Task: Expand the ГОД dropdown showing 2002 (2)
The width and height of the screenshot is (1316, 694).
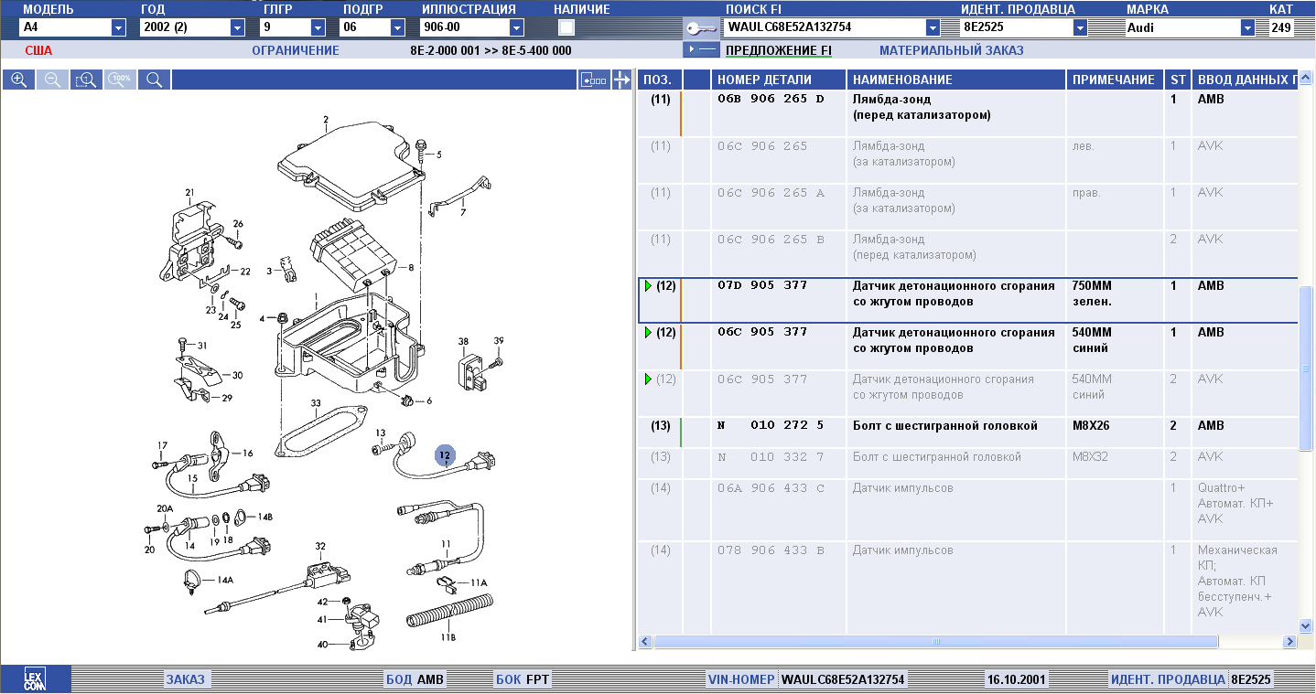Action: [241, 27]
